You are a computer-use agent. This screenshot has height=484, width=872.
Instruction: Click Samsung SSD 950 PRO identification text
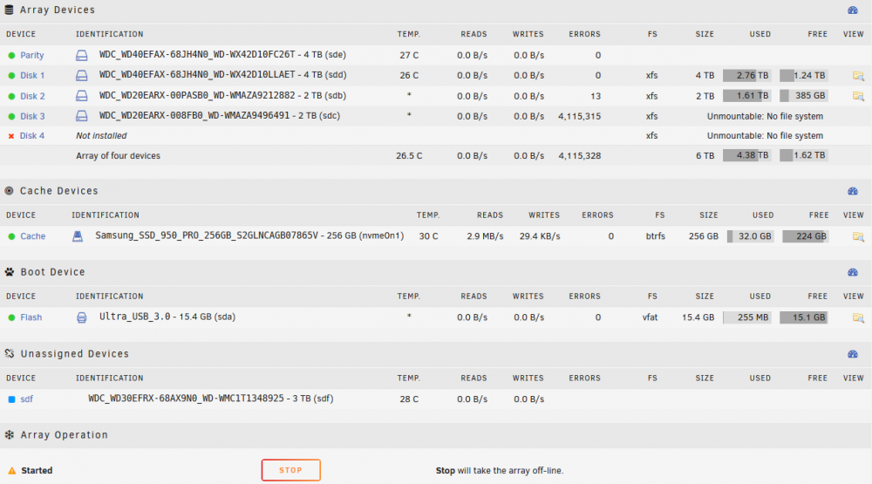click(249, 235)
